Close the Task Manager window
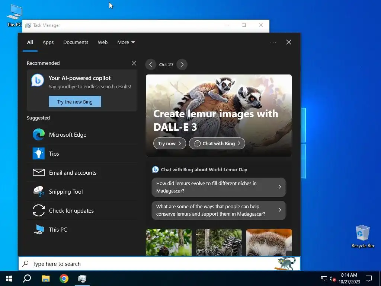The height and width of the screenshot is (286, 381). (x=261, y=25)
